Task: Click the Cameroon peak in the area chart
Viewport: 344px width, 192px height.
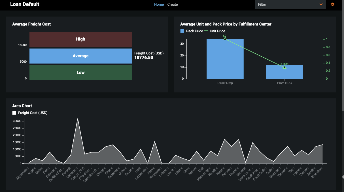Action: click(x=78, y=119)
